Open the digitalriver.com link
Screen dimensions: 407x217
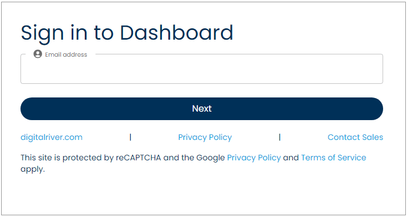click(x=51, y=137)
